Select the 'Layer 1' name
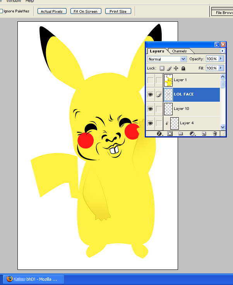233x285 pixels. coord(180,80)
